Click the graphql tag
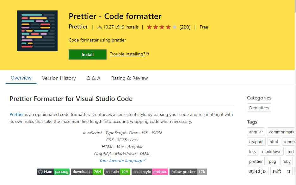 [256, 142]
